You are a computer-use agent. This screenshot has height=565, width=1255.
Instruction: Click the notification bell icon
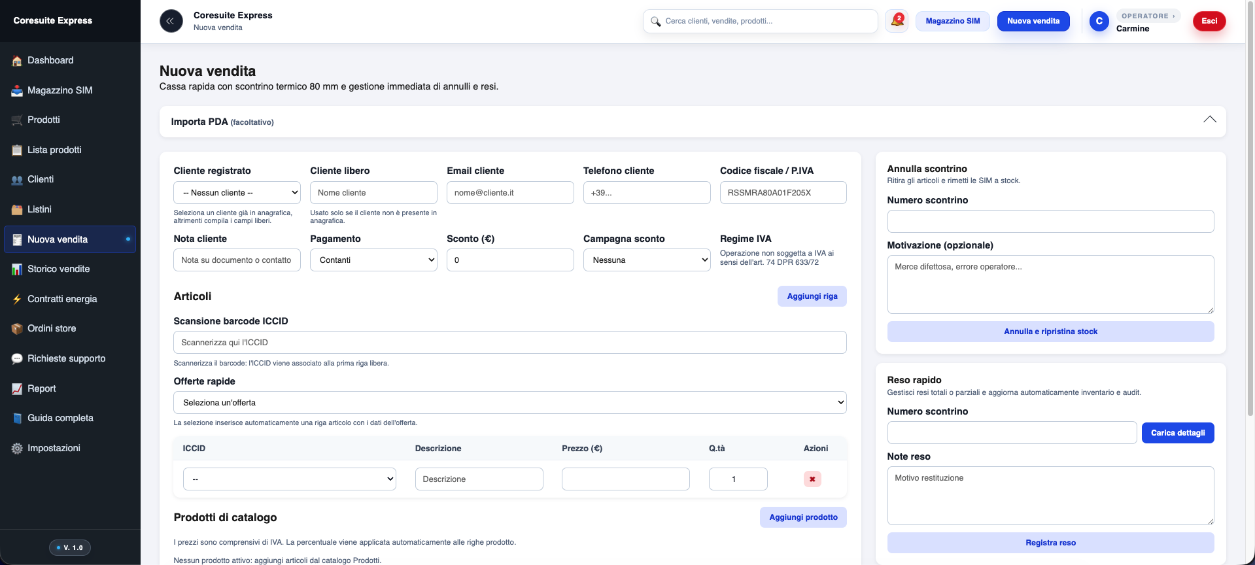tap(897, 21)
